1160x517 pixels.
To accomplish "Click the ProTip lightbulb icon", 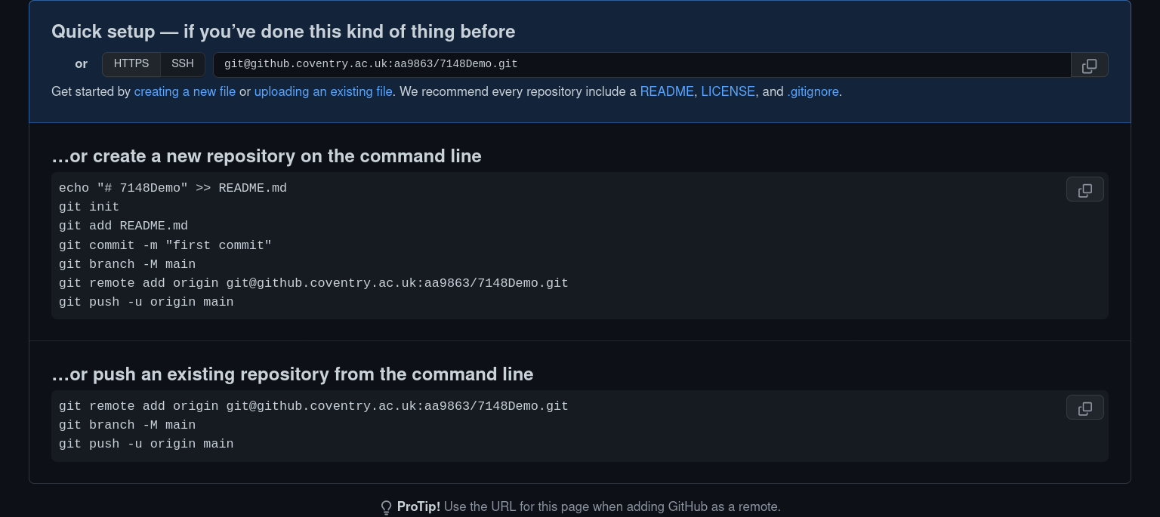I will 386,507.
